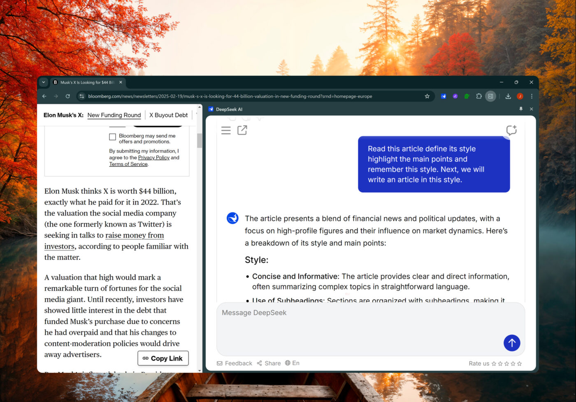Open the Privacy Policy link

(x=153, y=158)
